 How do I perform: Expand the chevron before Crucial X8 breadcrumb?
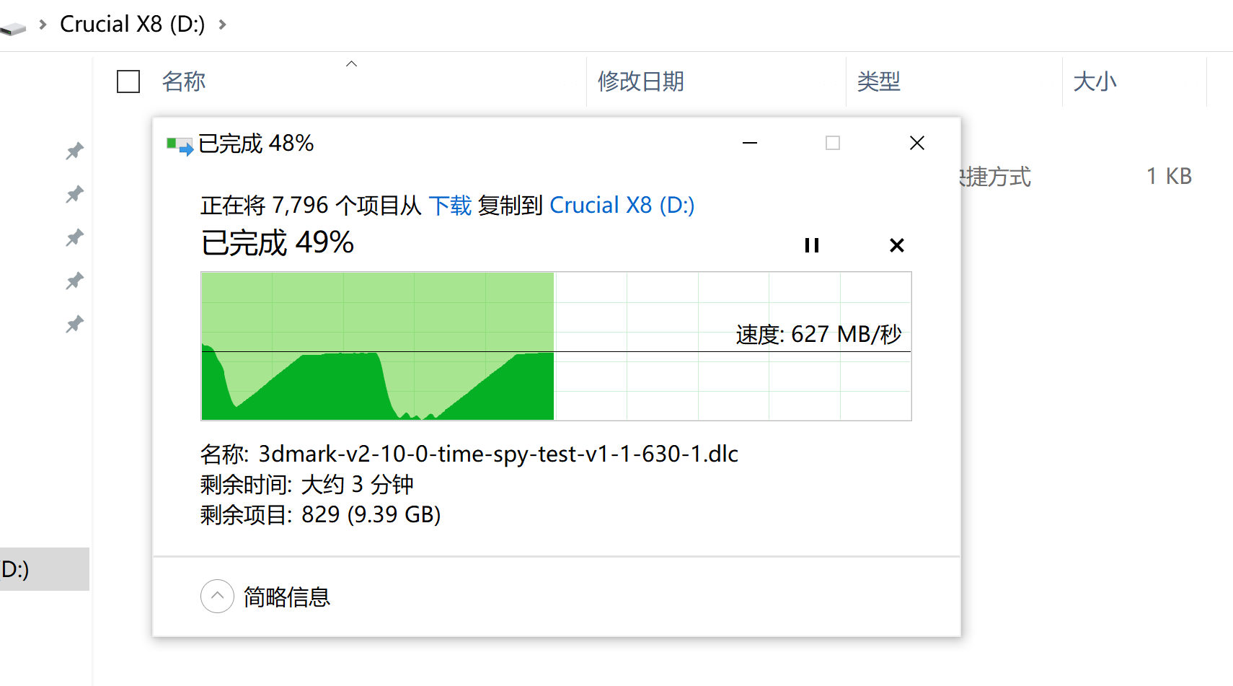43,25
